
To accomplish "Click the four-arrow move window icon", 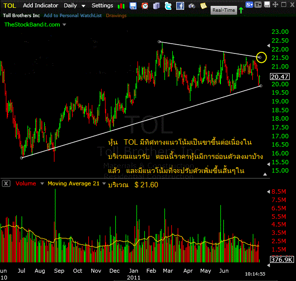I will pyautogui.click(x=275, y=4).
